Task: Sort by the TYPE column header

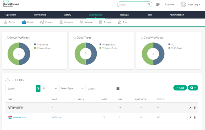Action: 10,99
